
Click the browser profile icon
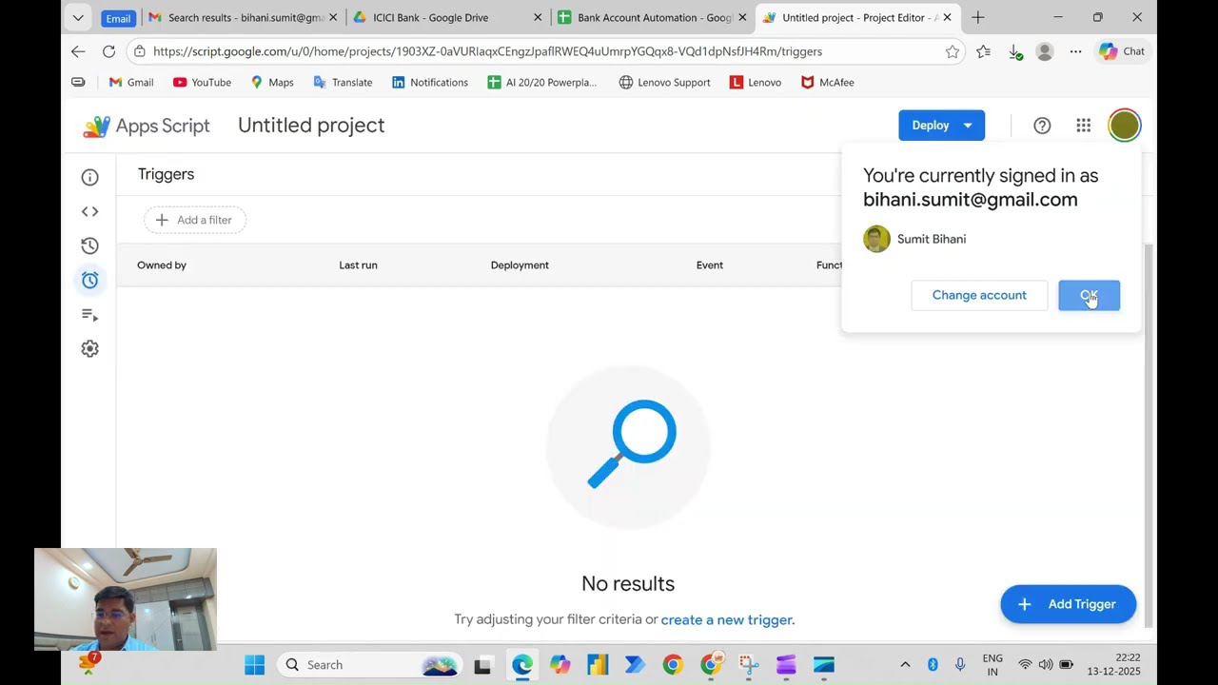[x=1045, y=51]
